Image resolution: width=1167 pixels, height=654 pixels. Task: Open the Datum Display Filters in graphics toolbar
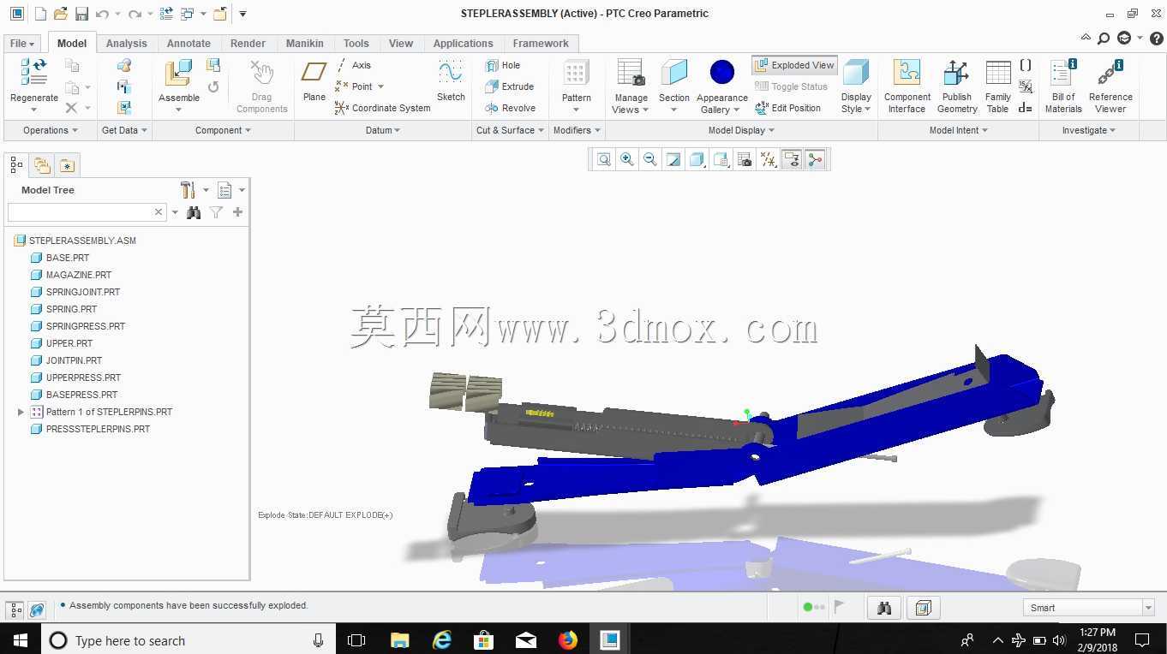(x=769, y=159)
